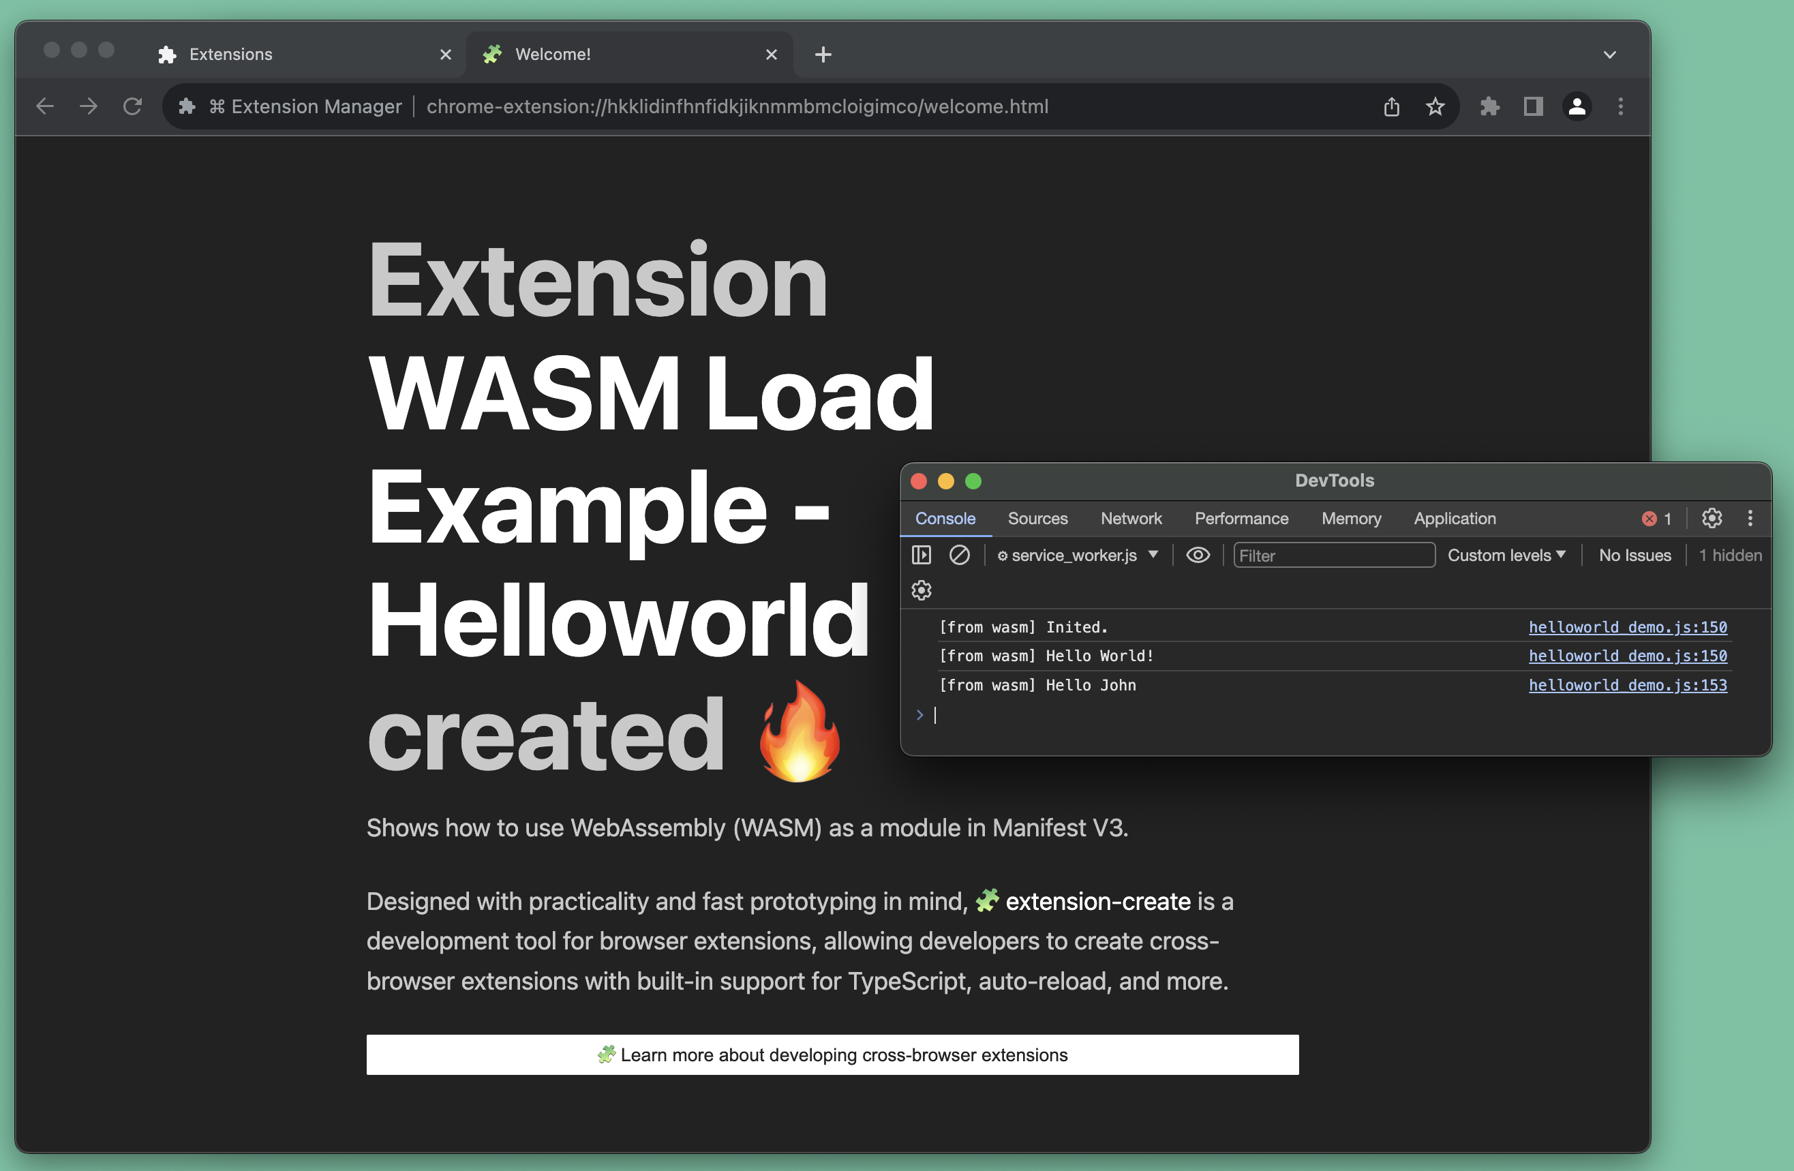Focus the console Filter field

1333,556
